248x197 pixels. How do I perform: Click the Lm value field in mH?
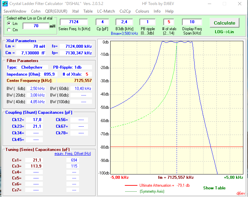point(36,26)
